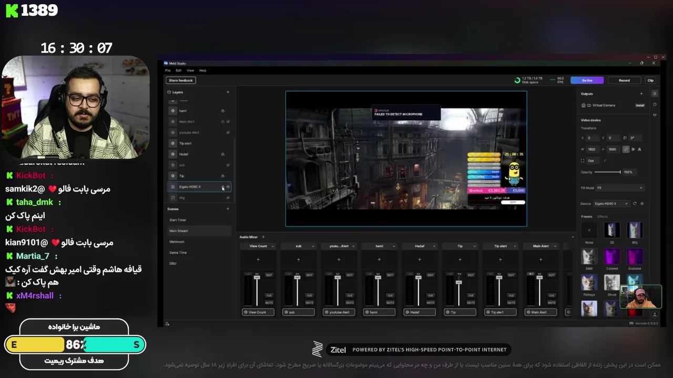Click the Clip button
673x378 pixels.
tap(650, 80)
